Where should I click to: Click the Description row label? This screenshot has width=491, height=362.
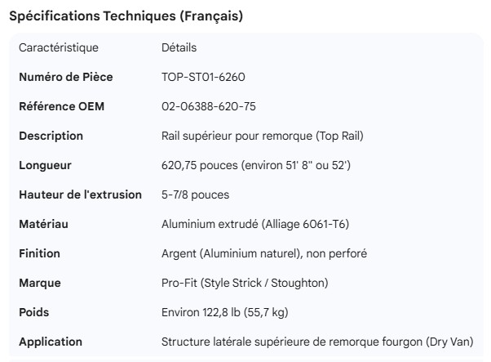[51, 136]
